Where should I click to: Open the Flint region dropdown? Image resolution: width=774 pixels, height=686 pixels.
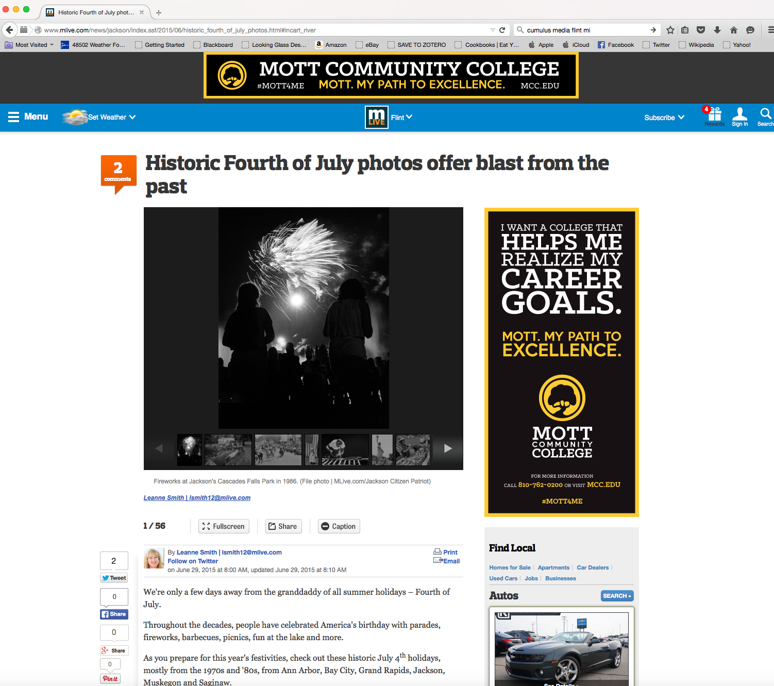[401, 118]
